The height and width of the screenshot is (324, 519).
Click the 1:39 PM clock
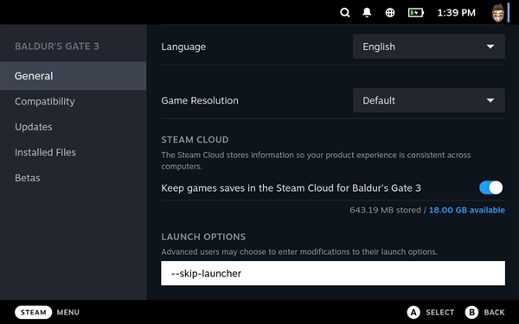click(456, 13)
